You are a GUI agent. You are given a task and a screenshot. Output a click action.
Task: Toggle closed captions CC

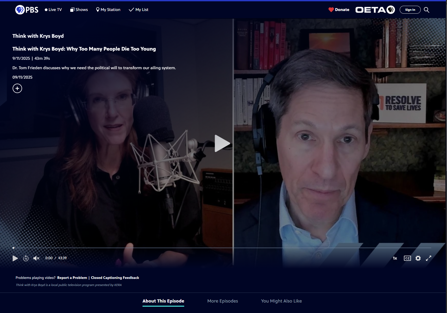[407, 258]
